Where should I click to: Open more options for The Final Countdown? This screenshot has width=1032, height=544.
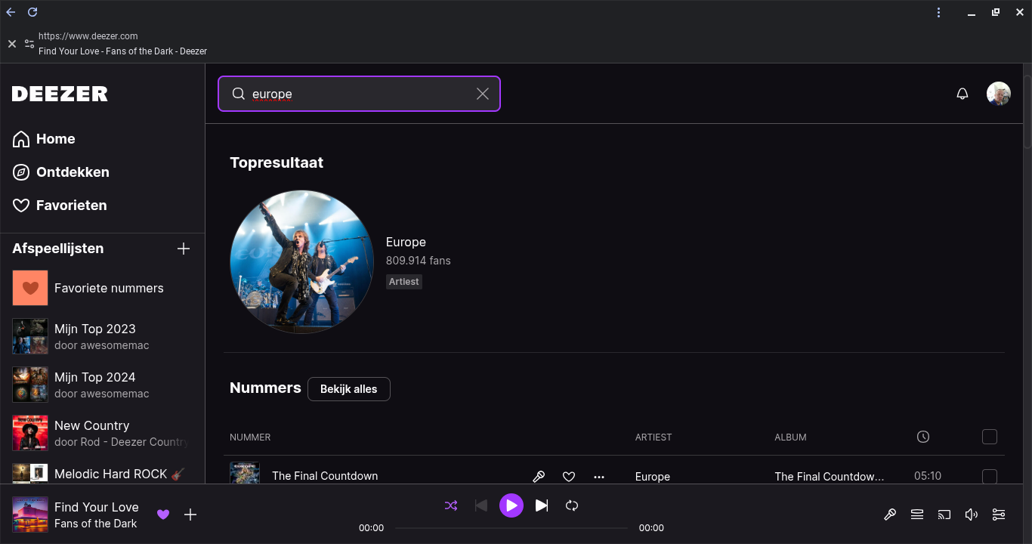(599, 476)
